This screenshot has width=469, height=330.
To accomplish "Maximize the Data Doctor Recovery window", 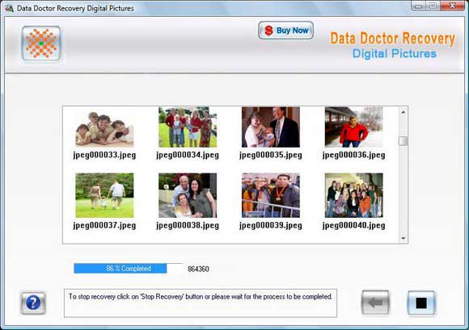I will click(433, 6).
